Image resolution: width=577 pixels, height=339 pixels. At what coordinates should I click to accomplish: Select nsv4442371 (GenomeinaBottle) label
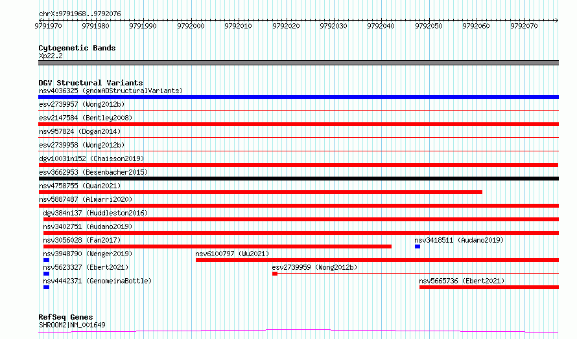coord(97,281)
